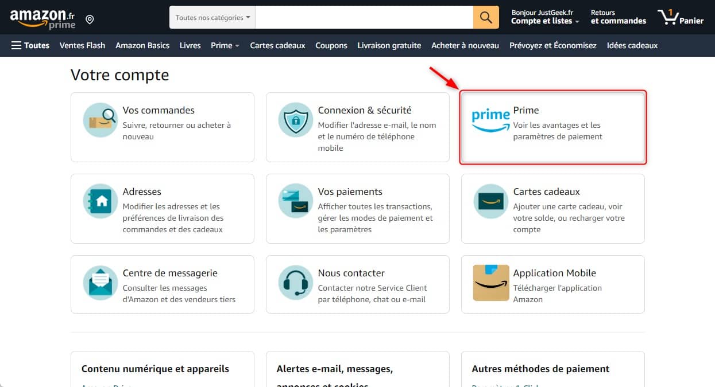Click text 'Télécharger l'application Amazon'
This screenshot has height=387, width=715.
tap(558, 294)
